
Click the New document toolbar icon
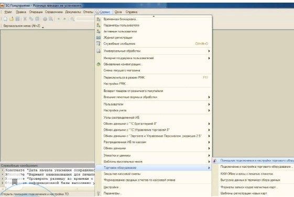[5, 19]
